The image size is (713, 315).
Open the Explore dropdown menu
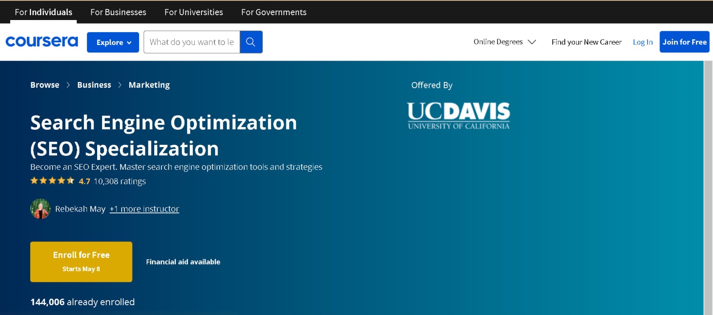[113, 42]
